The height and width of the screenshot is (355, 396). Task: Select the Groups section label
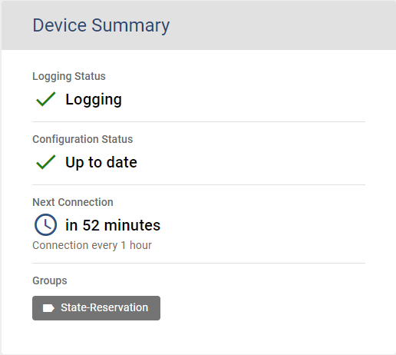(50, 280)
